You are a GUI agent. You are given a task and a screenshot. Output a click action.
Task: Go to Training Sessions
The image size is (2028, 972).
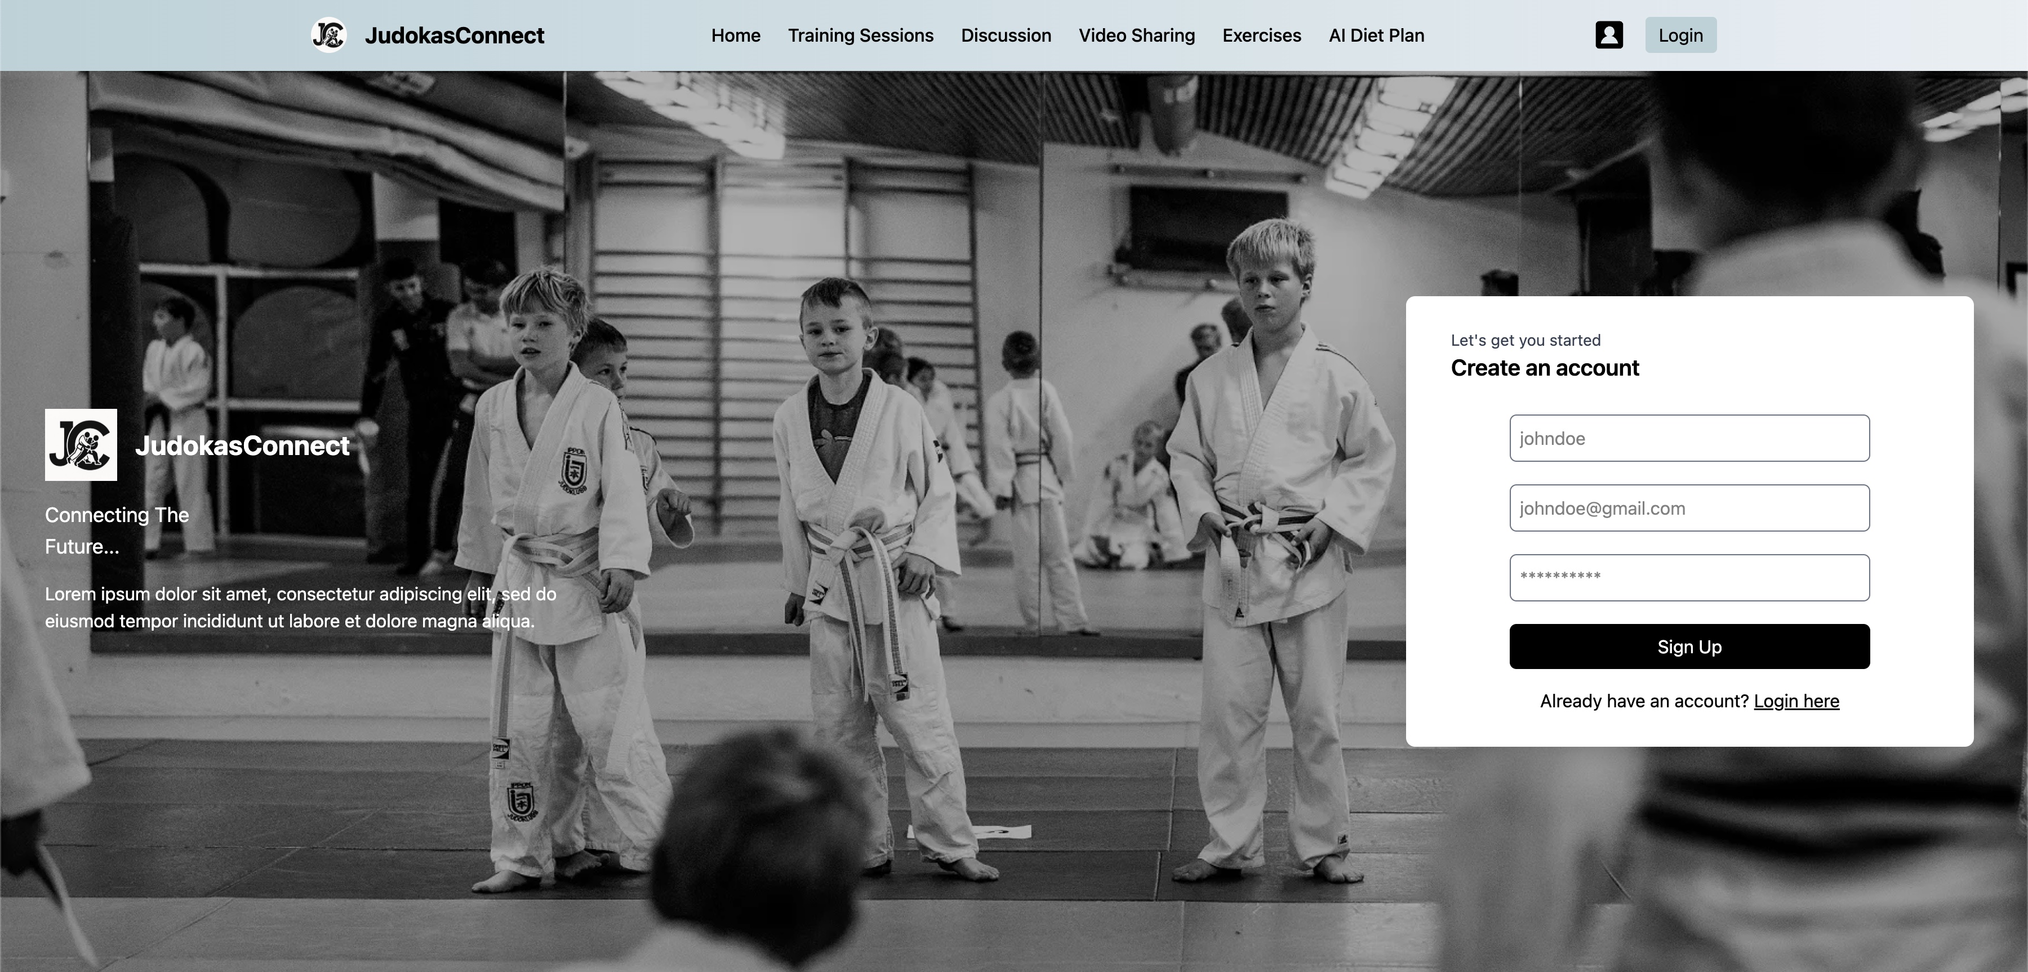point(860,35)
